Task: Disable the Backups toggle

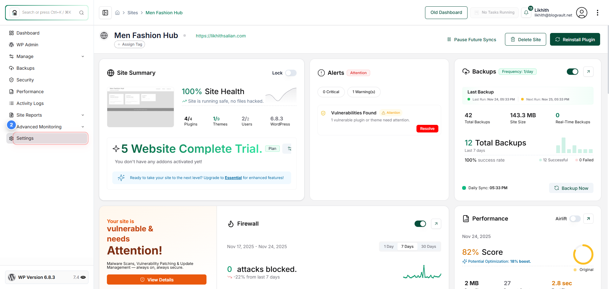Action: tap(573, 72)
